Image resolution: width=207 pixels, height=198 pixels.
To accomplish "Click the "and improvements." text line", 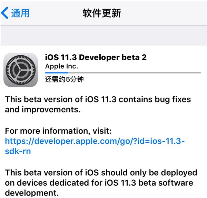I will (x=43, y=110).
